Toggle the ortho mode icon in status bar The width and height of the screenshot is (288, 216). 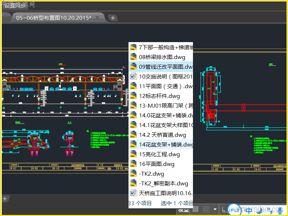(x=224, y=210)
